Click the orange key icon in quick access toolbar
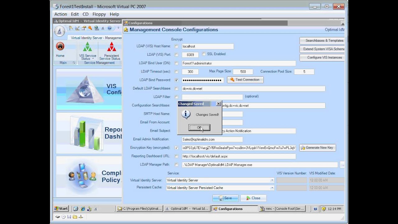Screen dimensions: 398x224 click(x=90, y=28)
